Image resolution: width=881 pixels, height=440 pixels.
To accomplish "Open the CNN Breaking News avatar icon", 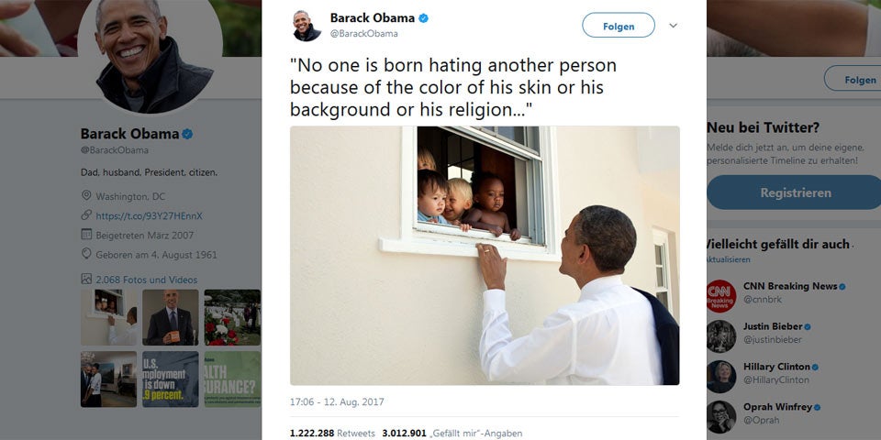I will [x=721, y=296].
